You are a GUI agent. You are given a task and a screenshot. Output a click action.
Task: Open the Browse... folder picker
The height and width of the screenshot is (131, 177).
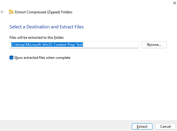tap(154, 45)
